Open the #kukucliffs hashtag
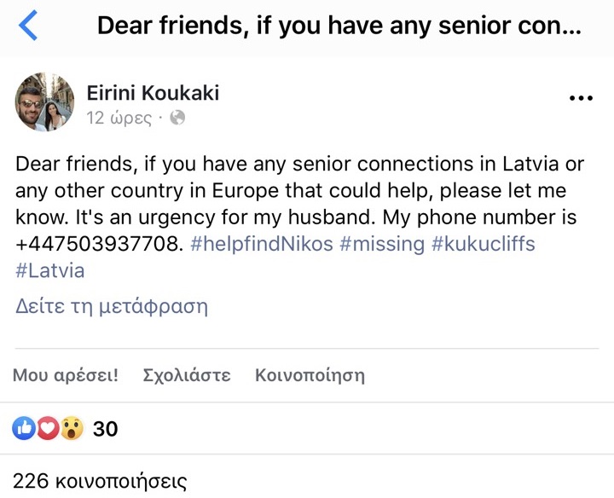The width and height of the screenshot is (614, 498). coord(484,244)
